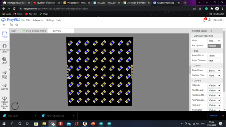226x127 pixels.
Task: Click the EasyEDA logo
Action: 13,20
